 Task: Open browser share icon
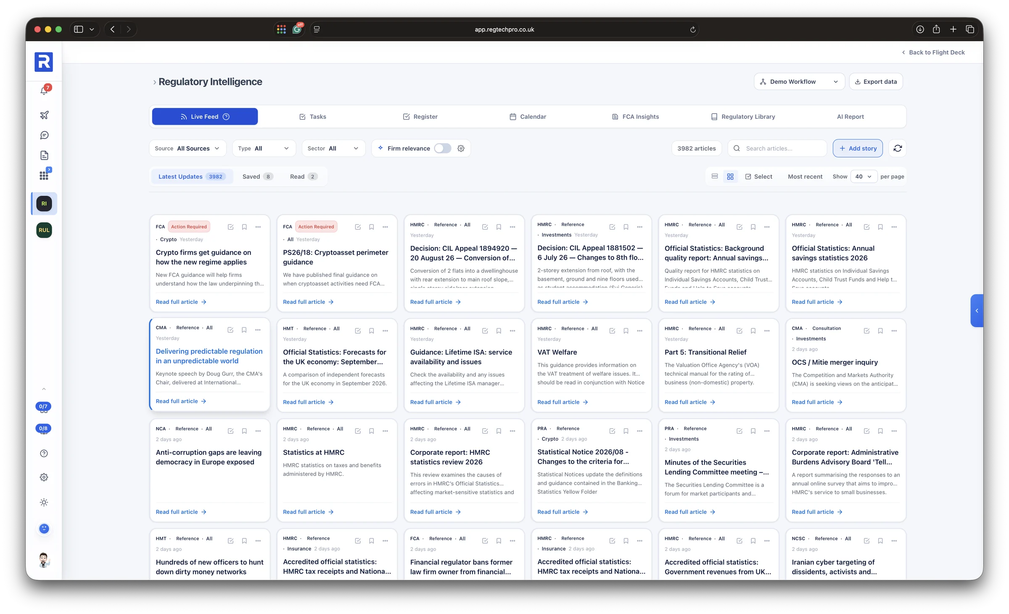(936, 29)
